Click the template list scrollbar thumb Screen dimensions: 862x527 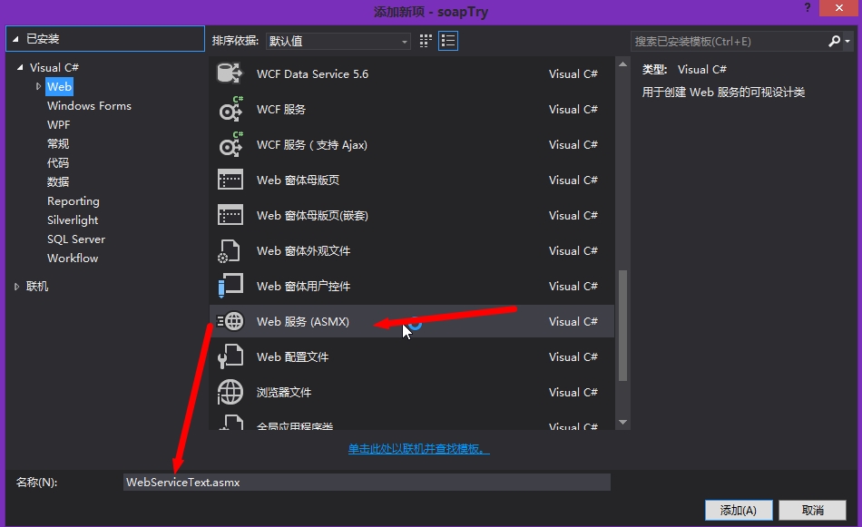[622, 325]
